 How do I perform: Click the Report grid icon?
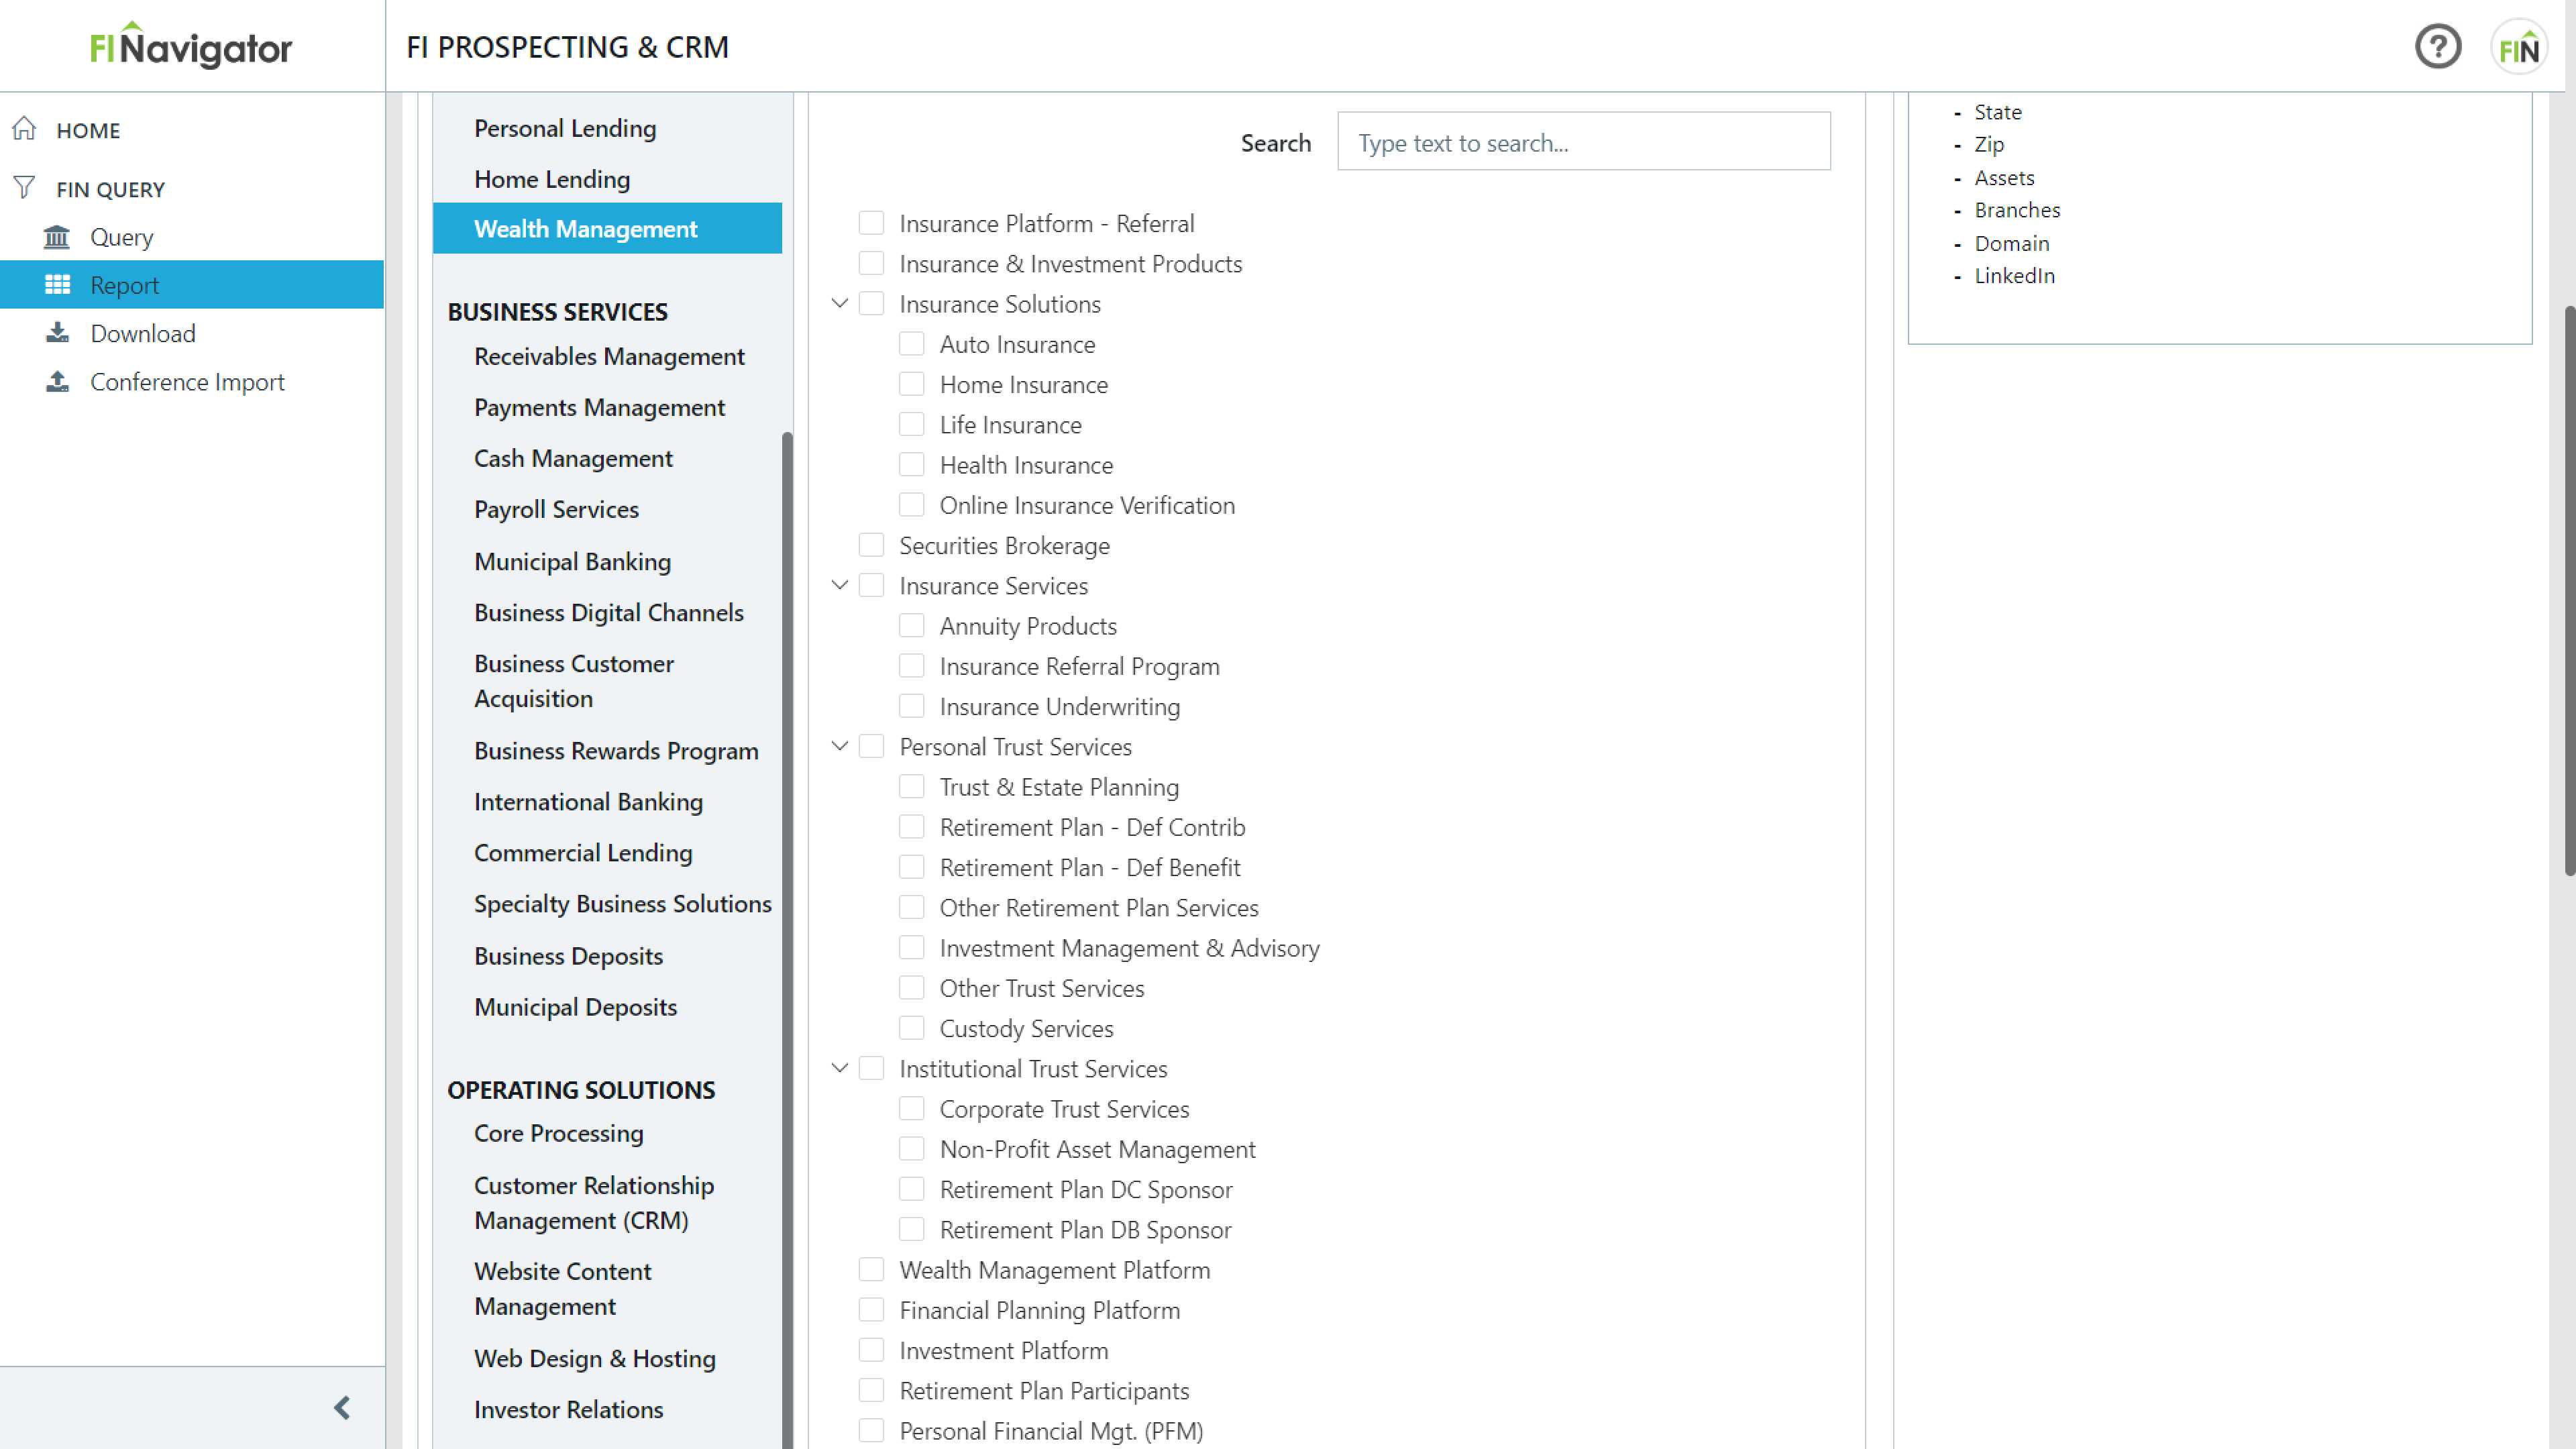coord(57,285)
